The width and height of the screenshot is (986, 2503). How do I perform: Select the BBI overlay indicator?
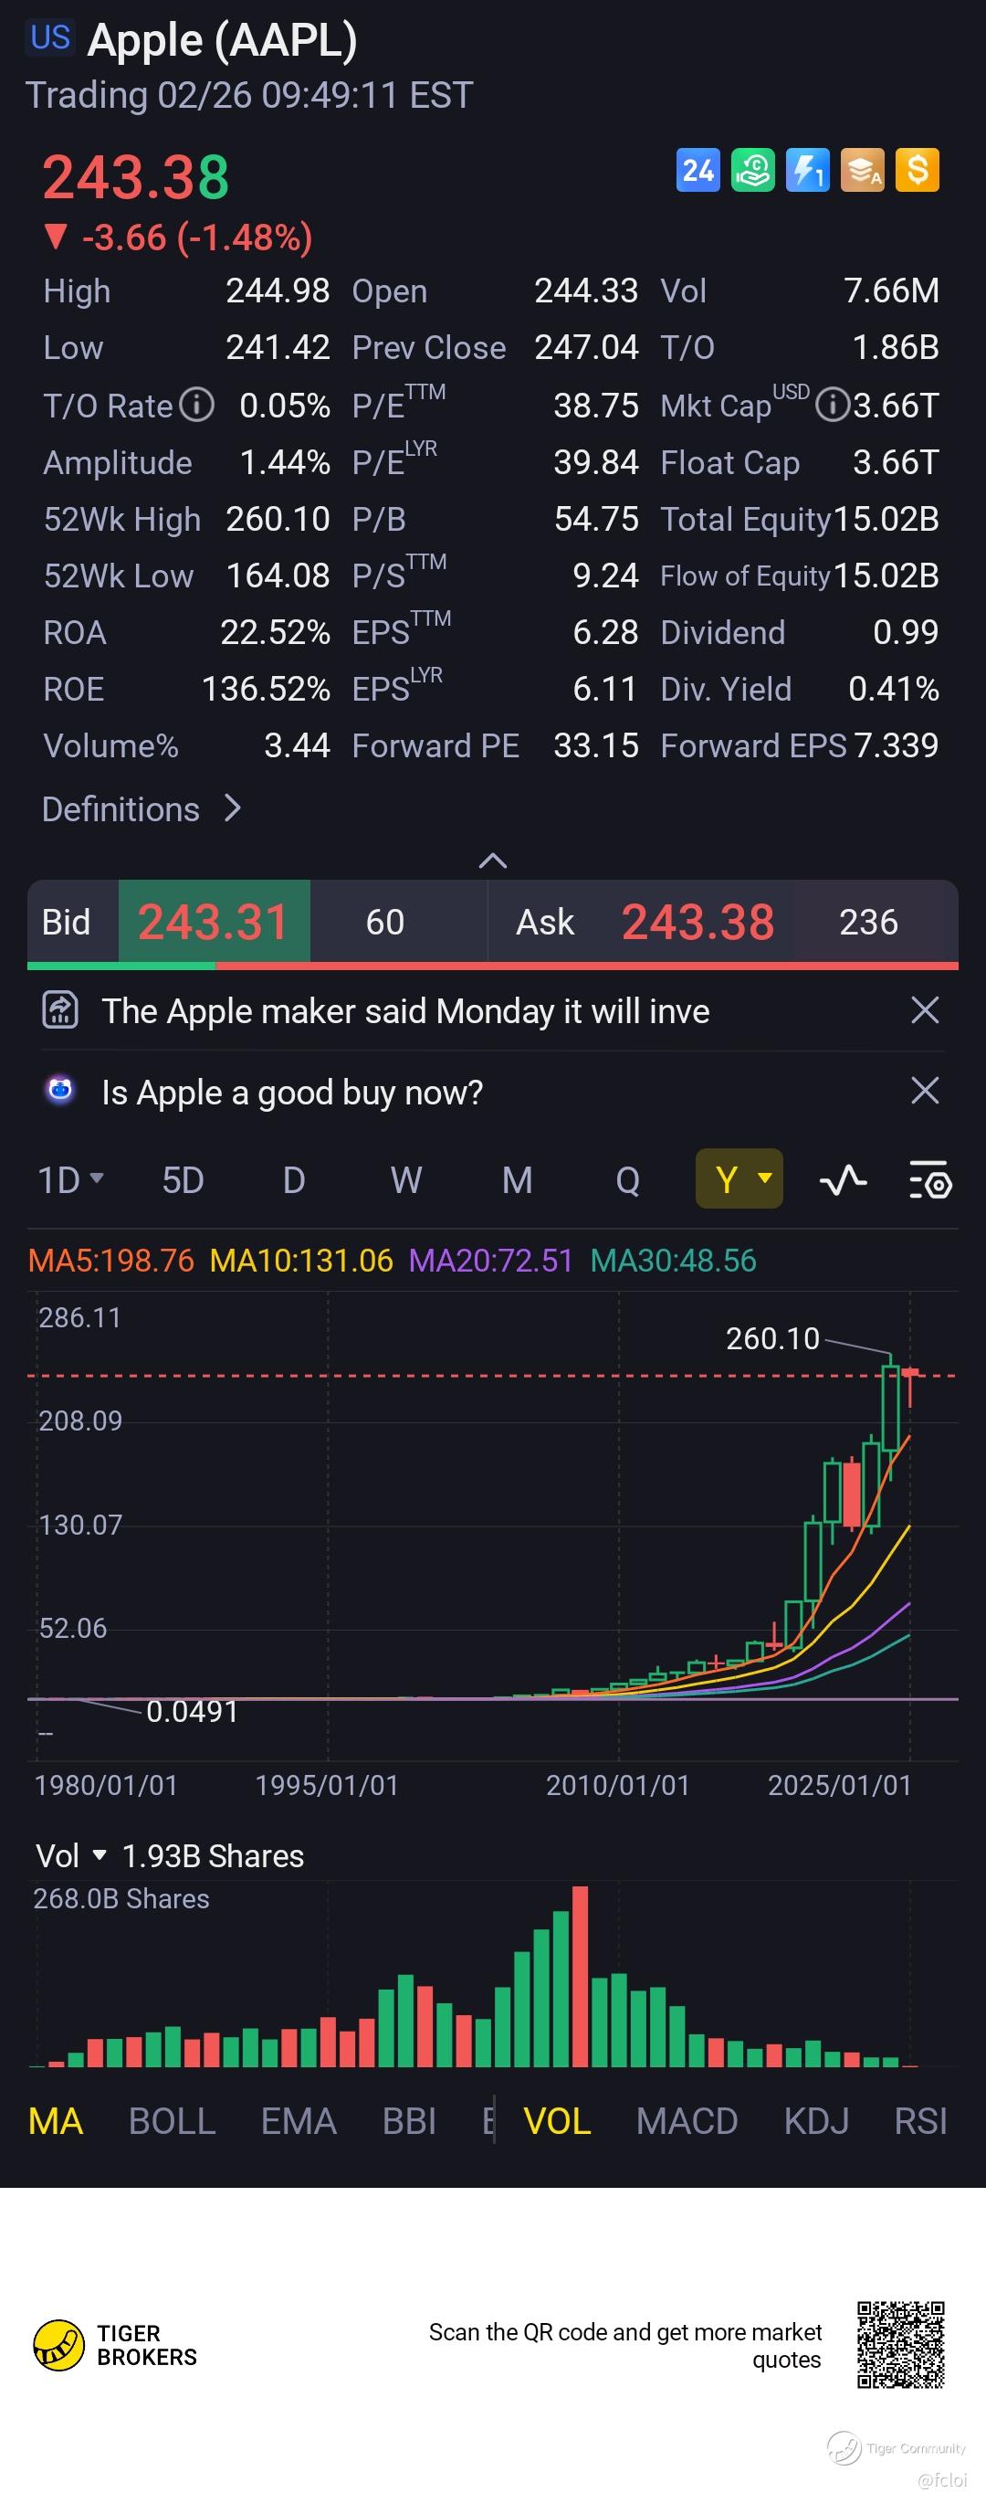click(x=409, y=2121)
